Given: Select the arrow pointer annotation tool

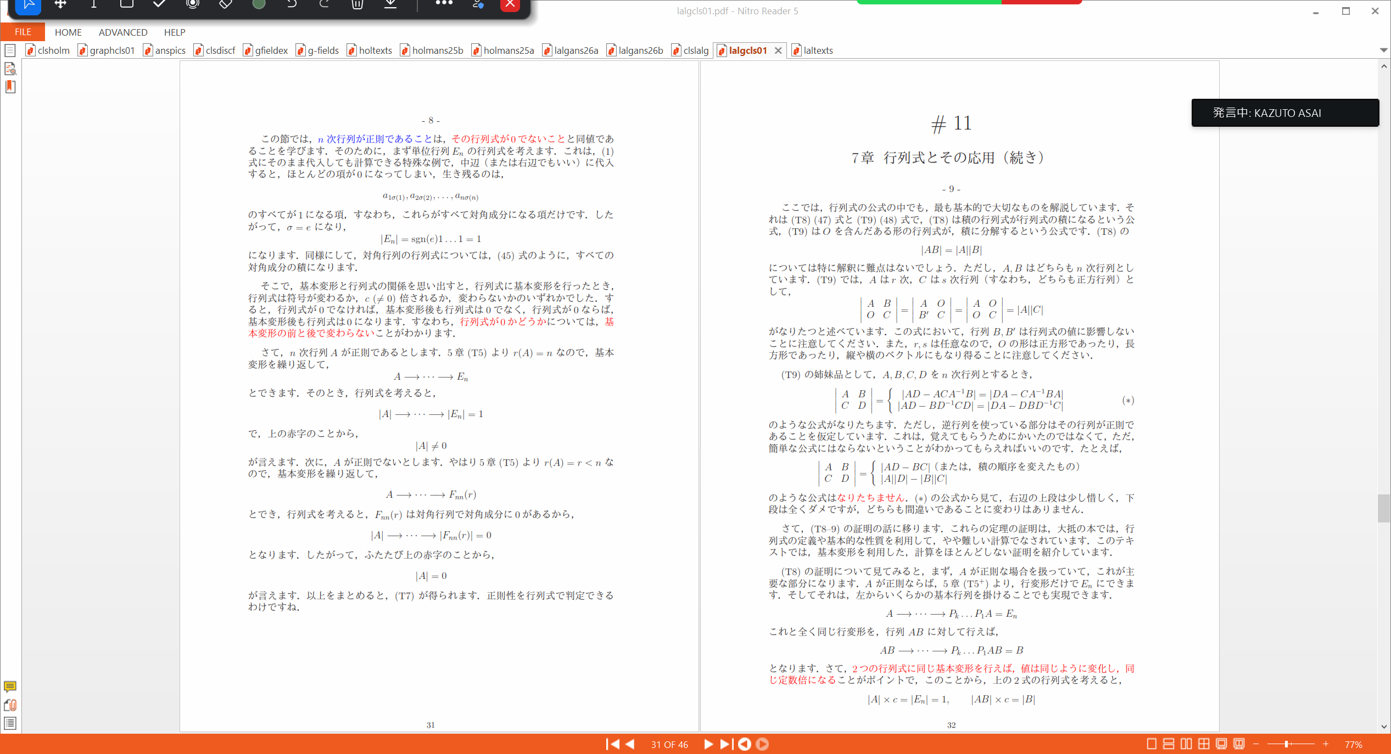Looking at the screenshot, I should pyautogui.click(x=29, y=4).
